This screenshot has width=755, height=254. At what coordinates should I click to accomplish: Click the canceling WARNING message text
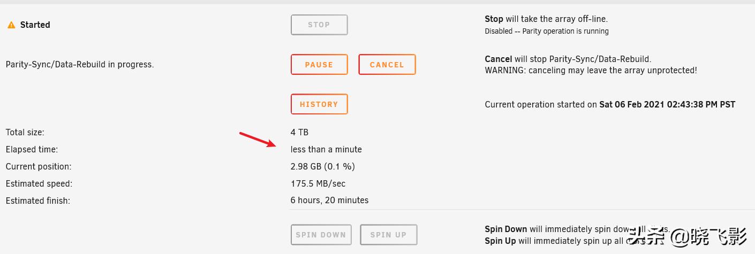[591, 70]
